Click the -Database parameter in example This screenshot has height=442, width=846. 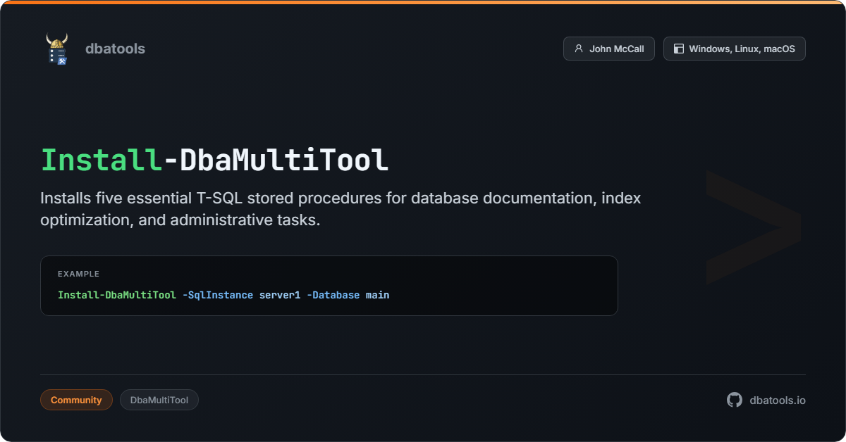coord(333,295)
